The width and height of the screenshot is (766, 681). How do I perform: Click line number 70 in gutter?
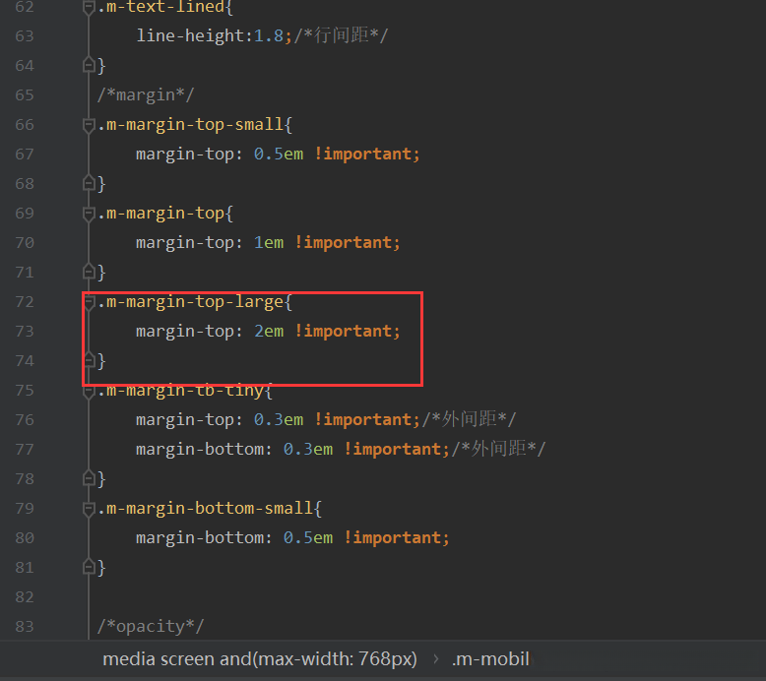25,243
